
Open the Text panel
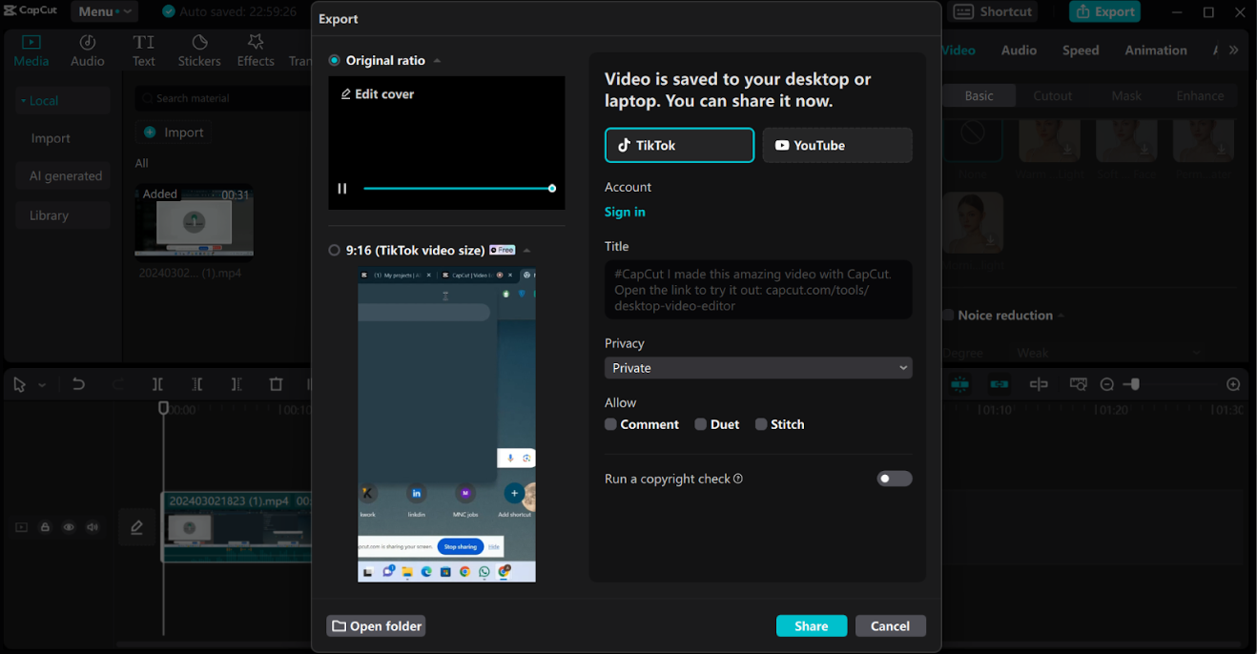pos(144,51)
